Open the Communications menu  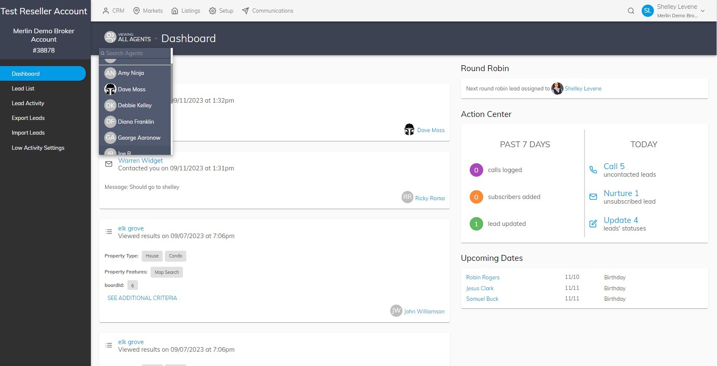268,11
